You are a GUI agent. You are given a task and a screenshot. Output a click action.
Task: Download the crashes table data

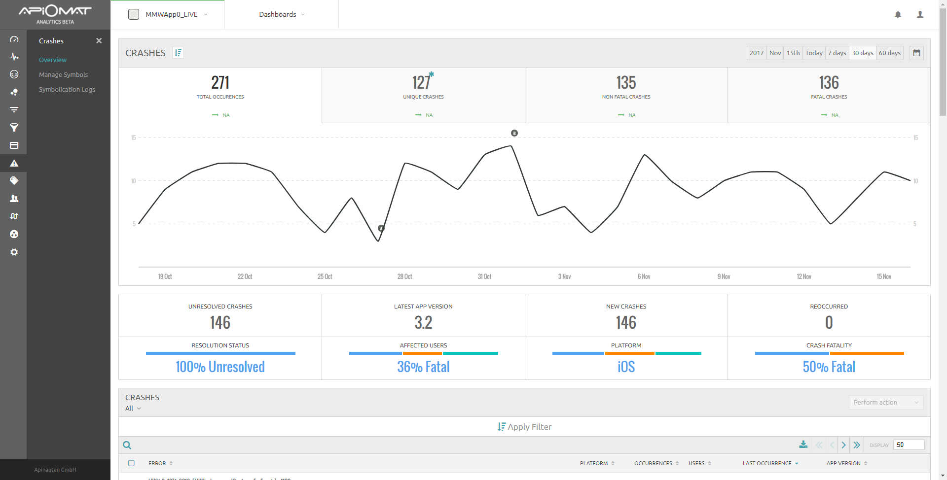[x=803, y=445]
